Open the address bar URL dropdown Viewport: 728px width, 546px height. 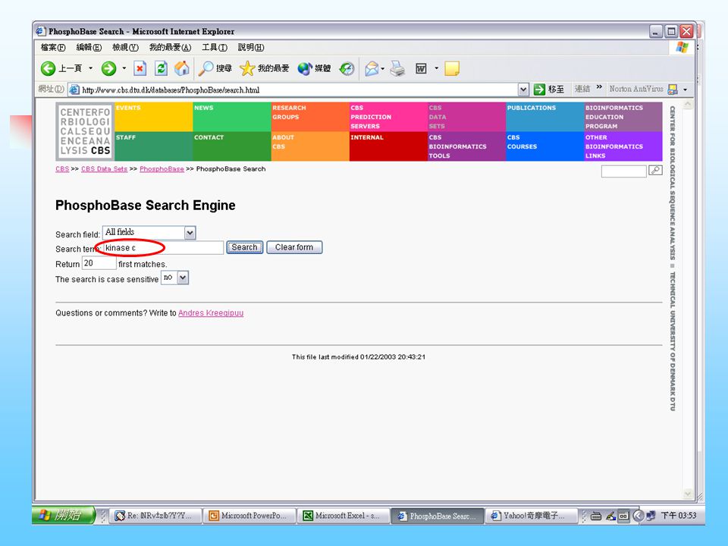click(523, 89)
